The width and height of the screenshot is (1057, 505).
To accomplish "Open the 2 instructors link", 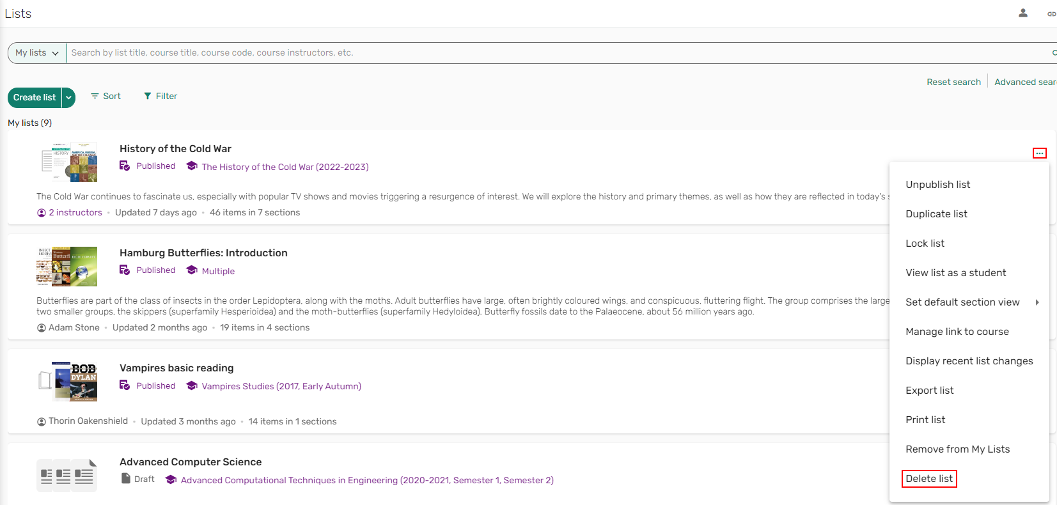I will pos(75,213).
